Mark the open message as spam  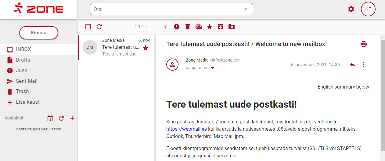177,27
